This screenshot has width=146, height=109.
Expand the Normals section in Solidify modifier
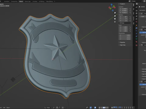pyautogui.click(x=144, y=69)
